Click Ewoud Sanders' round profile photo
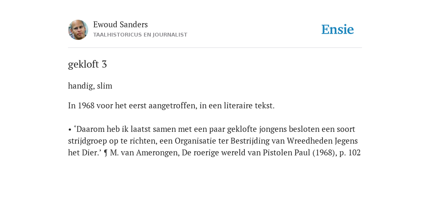This screenshot has width=430, height=215. [78, 30]
